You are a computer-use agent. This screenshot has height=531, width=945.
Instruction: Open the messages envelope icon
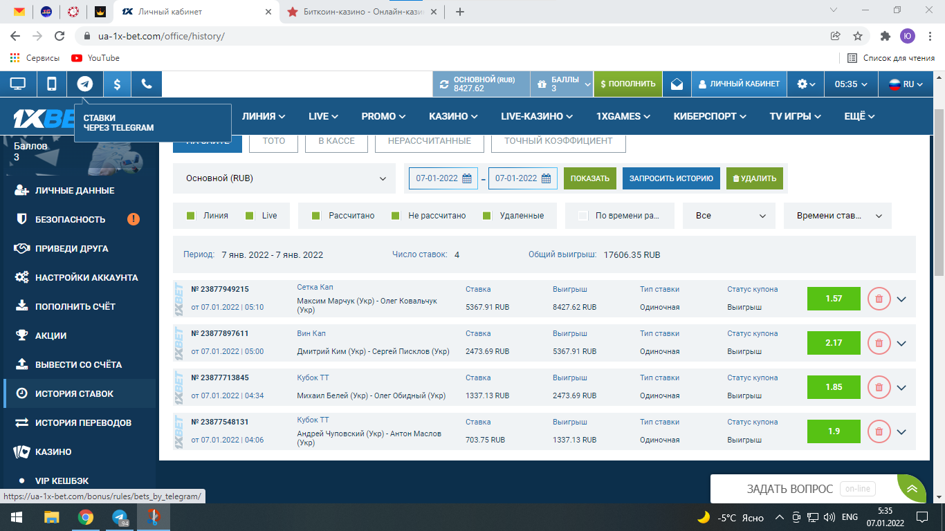pyautogui.click(x=677, y=84)
